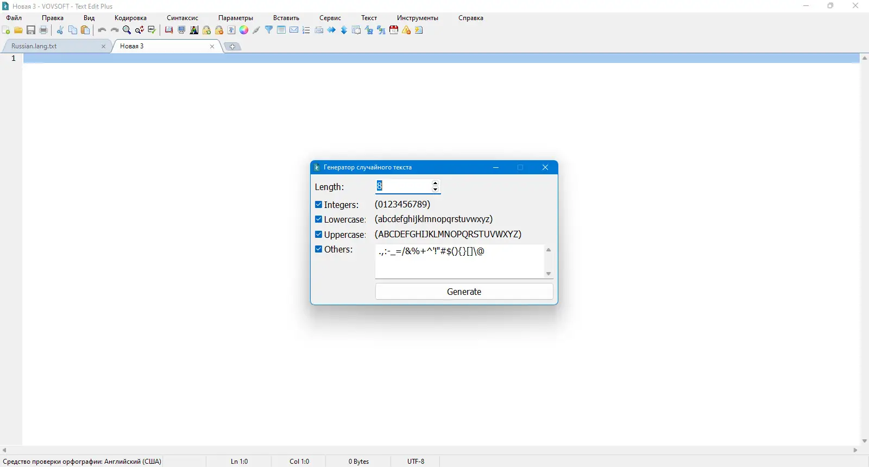Run the spell check abc icon
This screenshot has height=467, width=869.
tap(152, 30)
